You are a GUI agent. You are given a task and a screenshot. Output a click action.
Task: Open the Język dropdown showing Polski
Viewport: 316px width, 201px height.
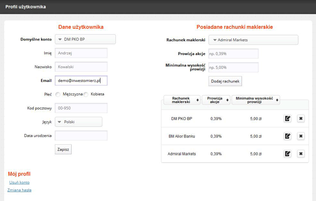(78, 122)
